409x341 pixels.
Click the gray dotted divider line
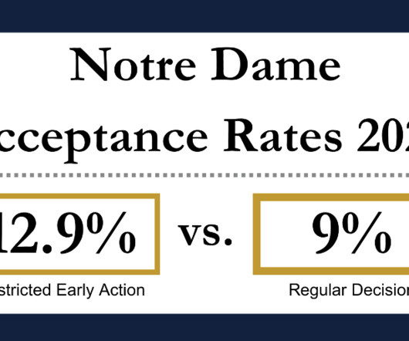pyautogui.click(x=204, y=175)
